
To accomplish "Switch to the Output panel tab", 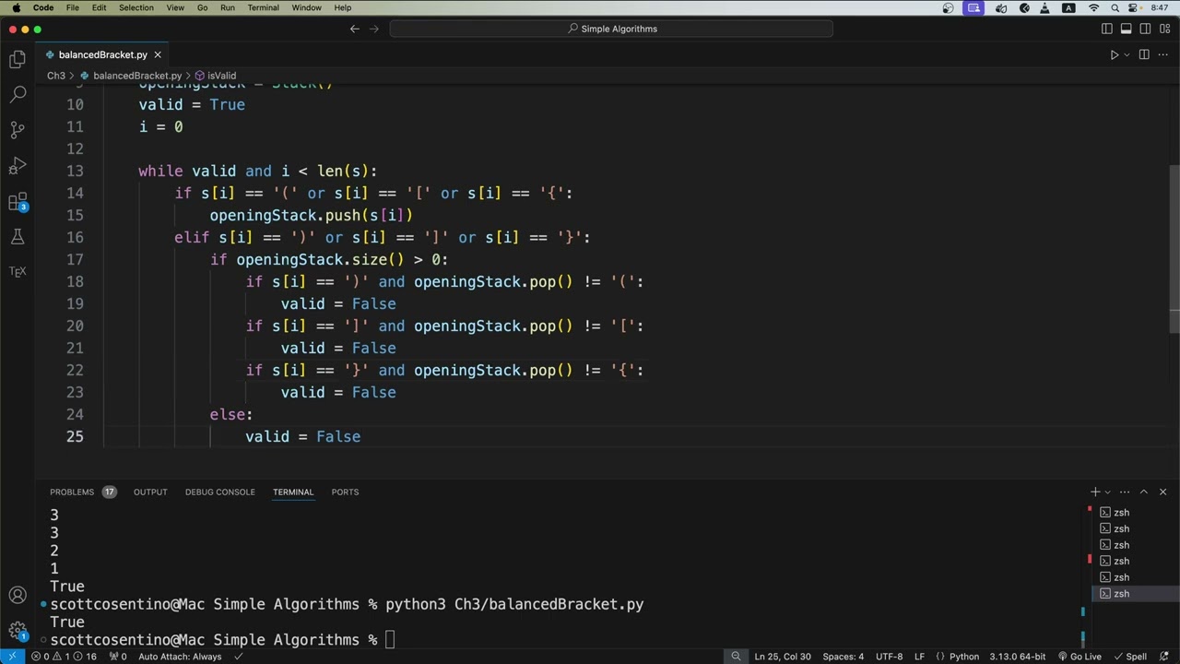I will (150, 492).
